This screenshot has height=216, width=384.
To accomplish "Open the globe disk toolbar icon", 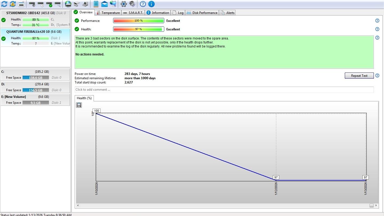I will pos(68,4).
